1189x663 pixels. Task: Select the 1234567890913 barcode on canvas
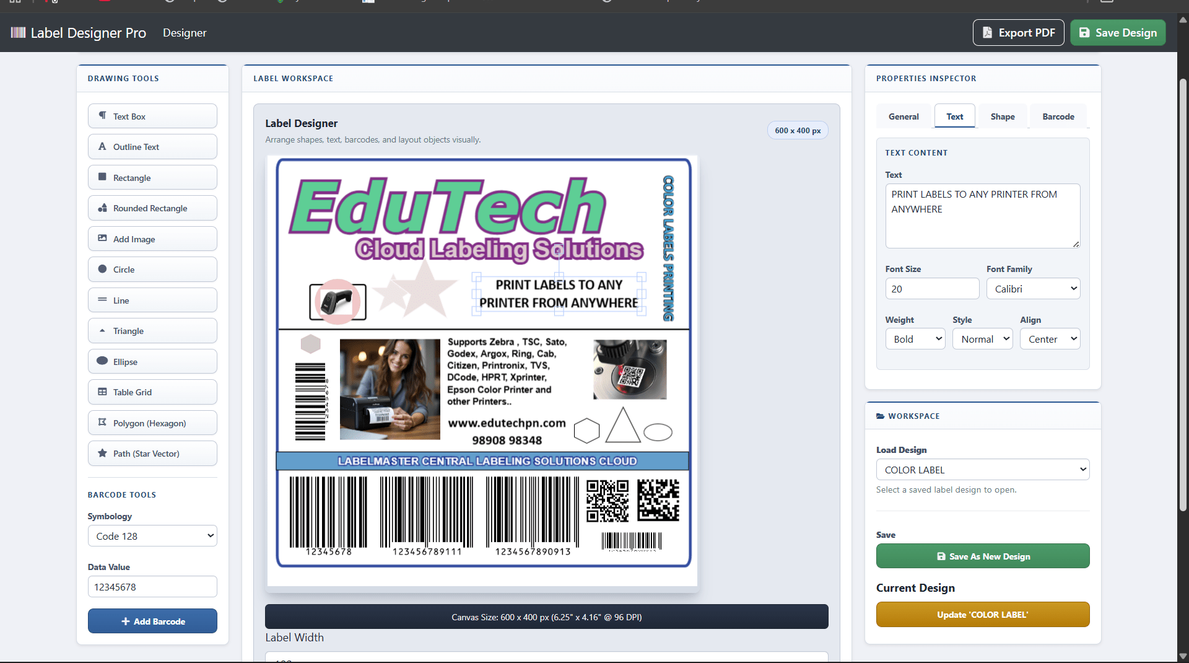point(533,516)
